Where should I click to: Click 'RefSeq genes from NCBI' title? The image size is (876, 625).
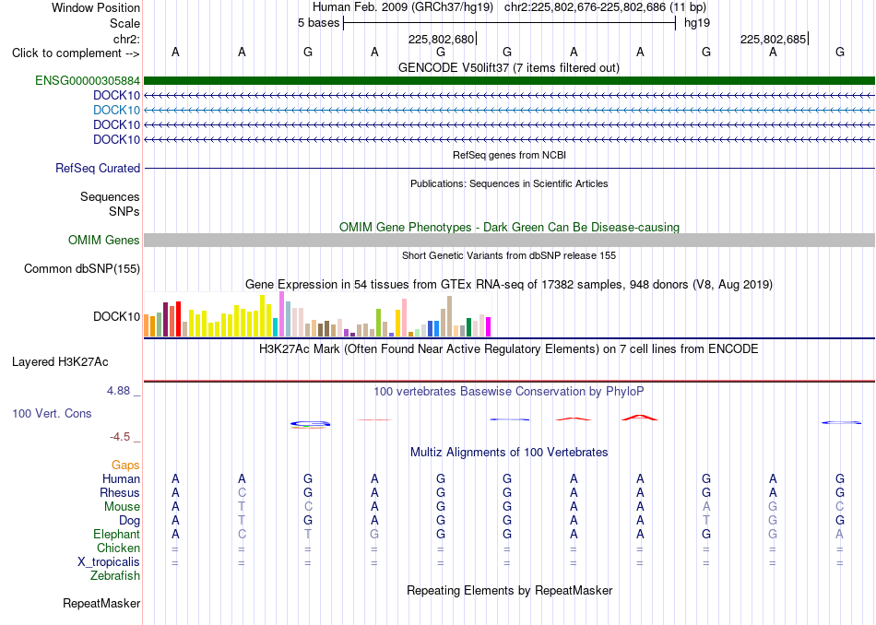coord(510,155)
